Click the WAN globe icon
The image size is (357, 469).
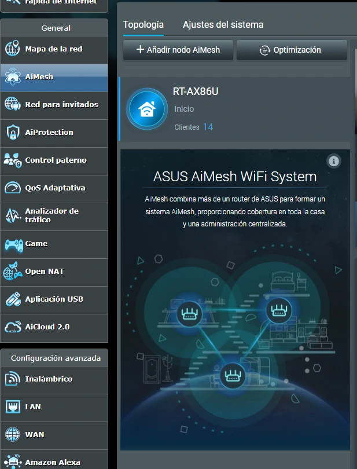(13, 434)
